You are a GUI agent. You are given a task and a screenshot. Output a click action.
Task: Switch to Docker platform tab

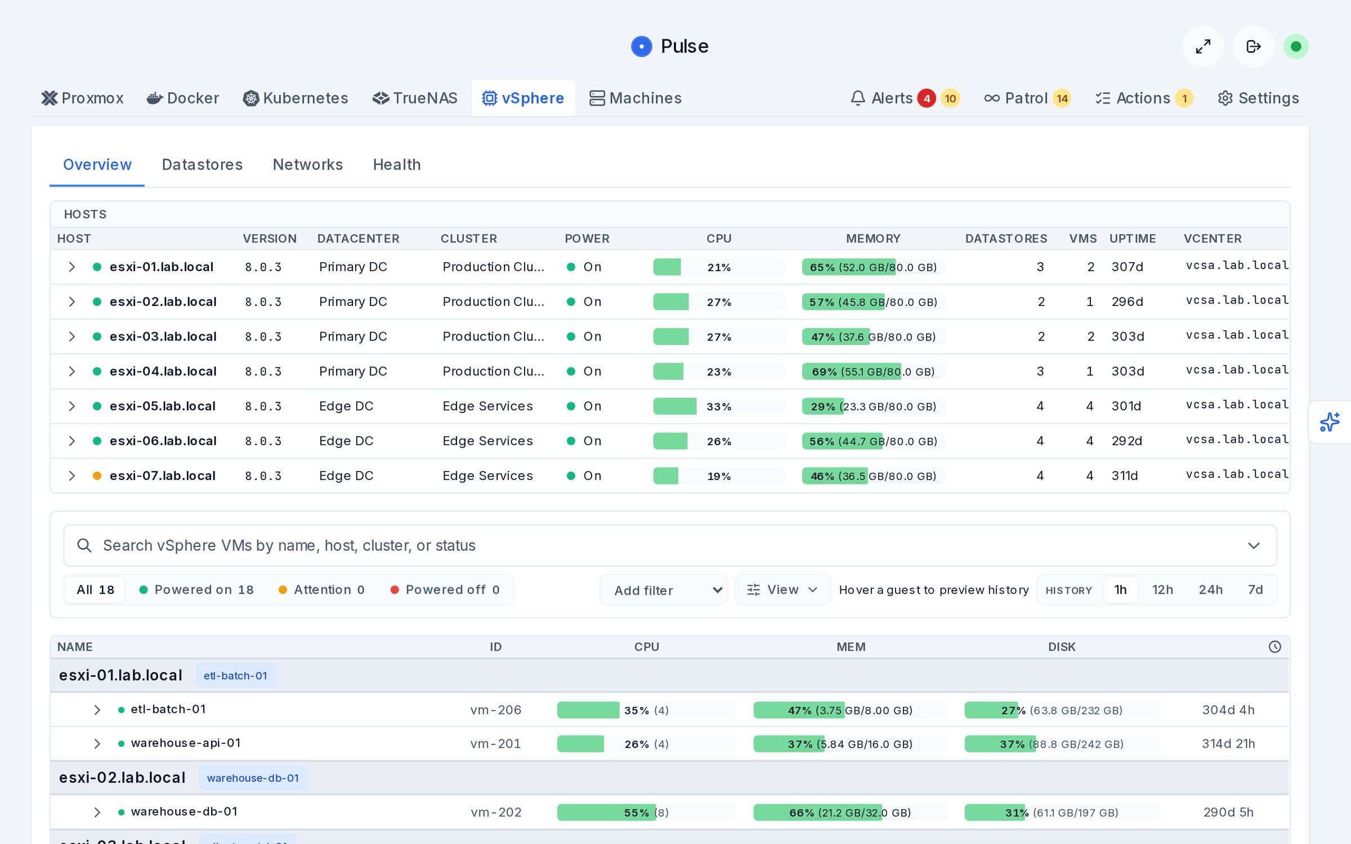pyautogui.click(x=183, y=98)
